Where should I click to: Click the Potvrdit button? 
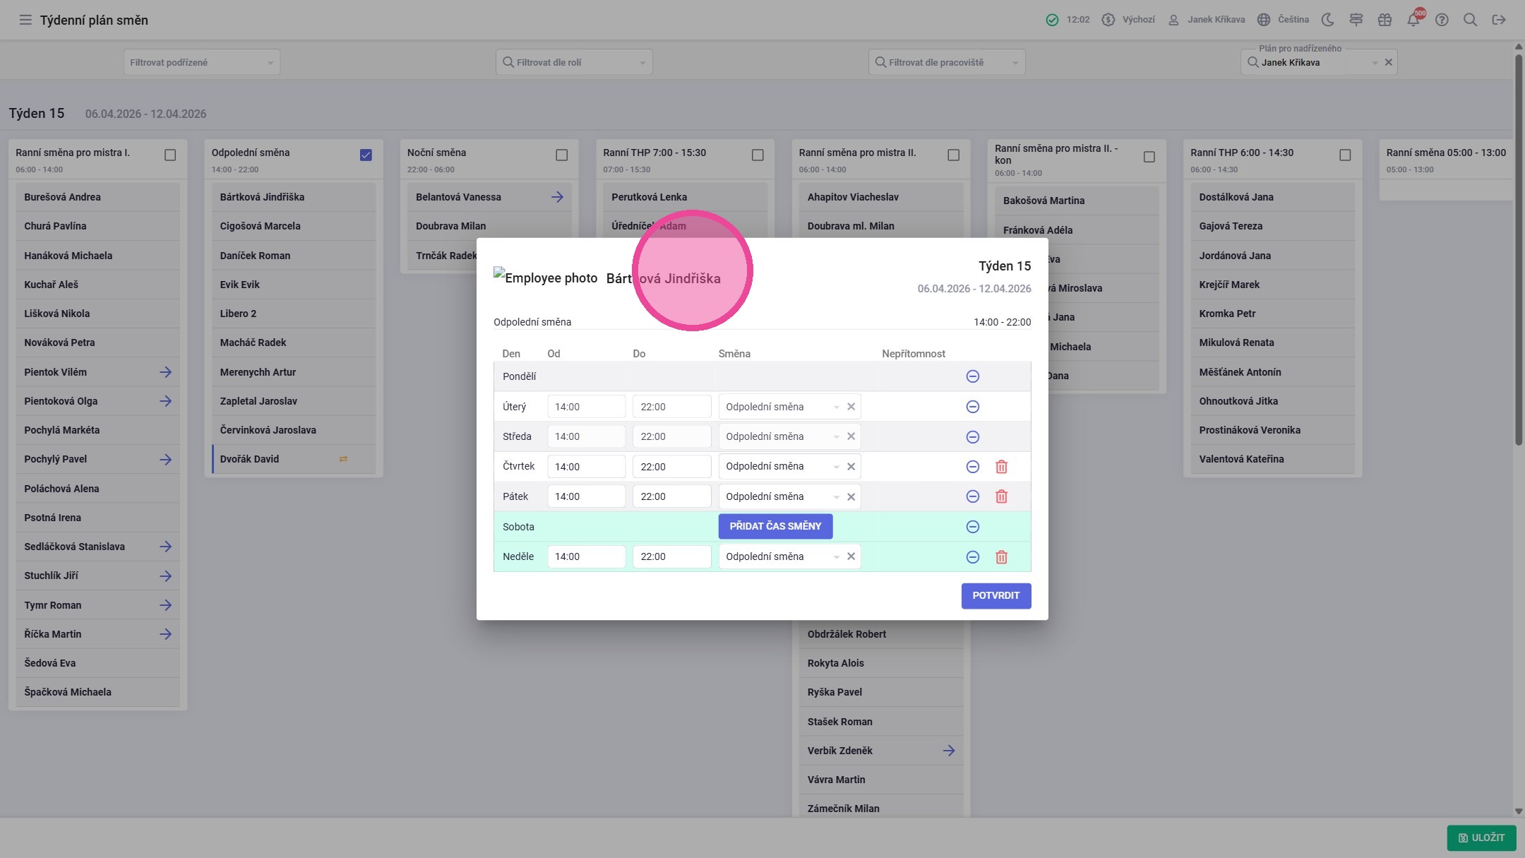(x=996, y=596)
